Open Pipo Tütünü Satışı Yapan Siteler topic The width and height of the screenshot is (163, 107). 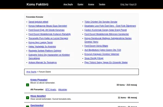(x=106, y=62)
